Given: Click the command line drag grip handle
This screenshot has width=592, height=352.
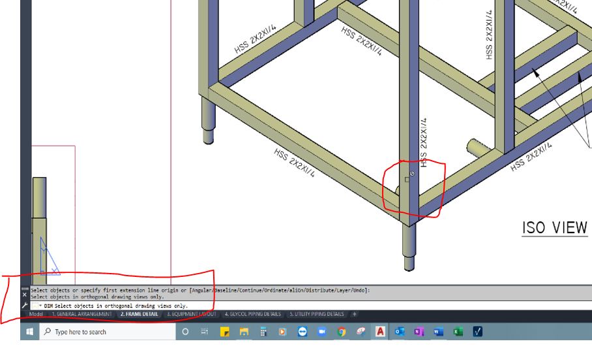Looking at the screenshot, I should [x=25, y=289].
